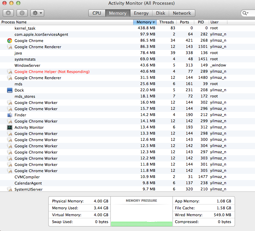Click the search input field

click(248, 13)
